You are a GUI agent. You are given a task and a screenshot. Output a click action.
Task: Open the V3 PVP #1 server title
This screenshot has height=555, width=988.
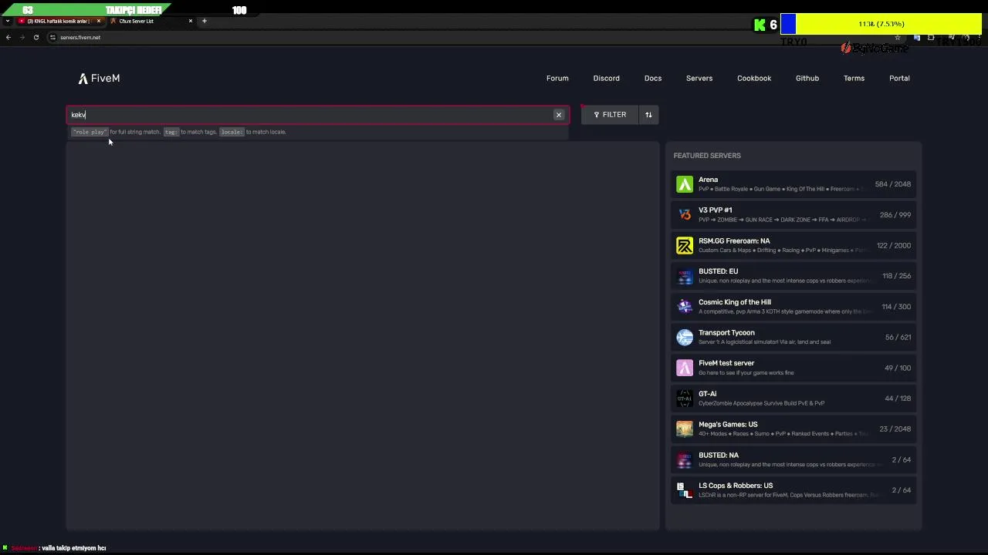pyautogui.click(x=715, y=210)
